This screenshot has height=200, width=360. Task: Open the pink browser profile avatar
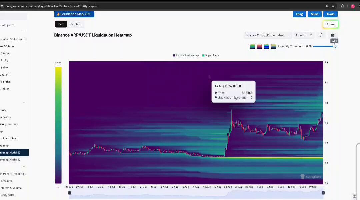(x=353, y=6)
